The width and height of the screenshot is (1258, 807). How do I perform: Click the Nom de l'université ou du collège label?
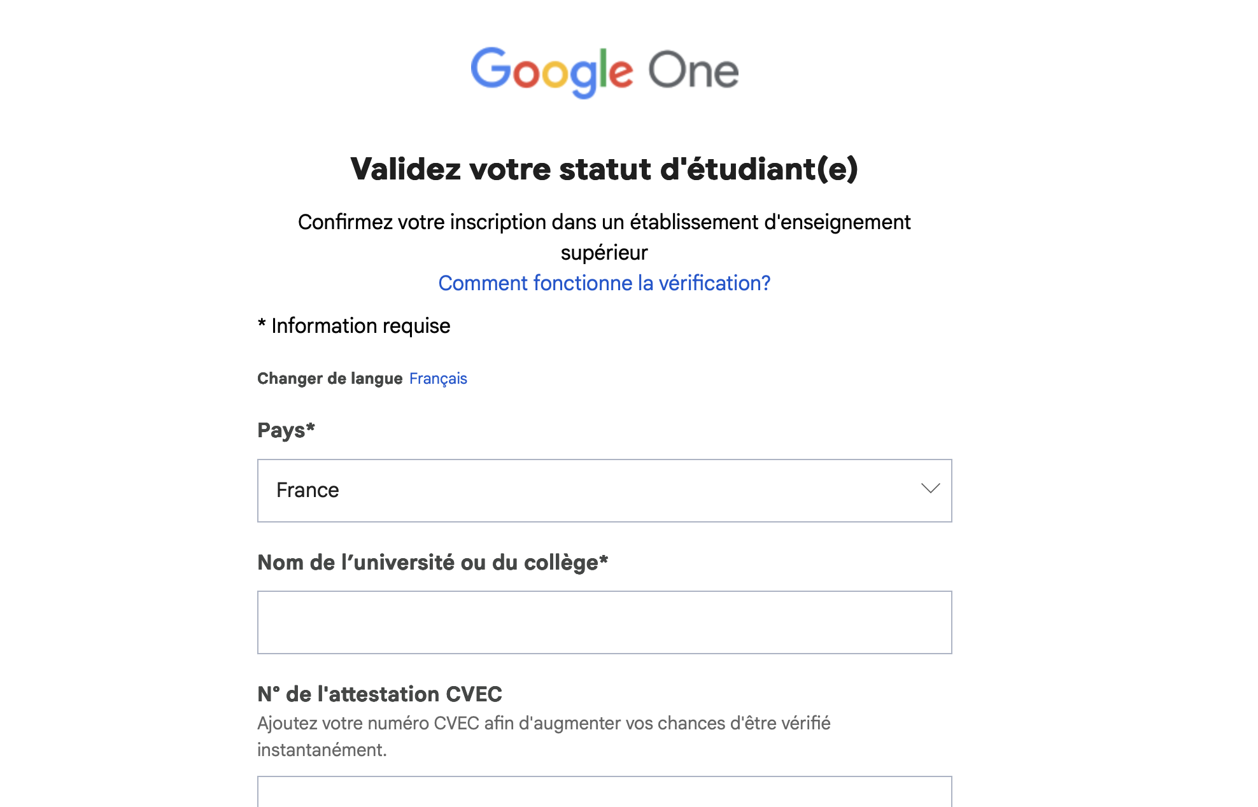pos(432,563)
